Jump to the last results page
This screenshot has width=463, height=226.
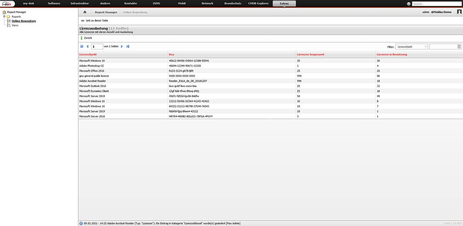(x=128, y=47)
